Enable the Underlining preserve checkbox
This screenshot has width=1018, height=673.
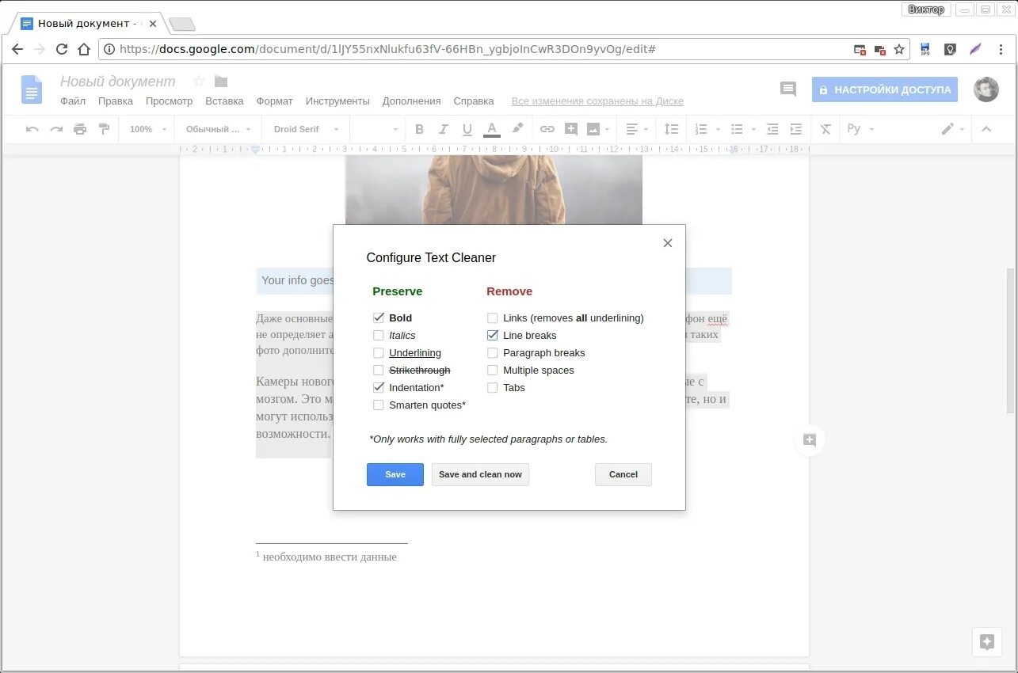[x=379, y=352]
